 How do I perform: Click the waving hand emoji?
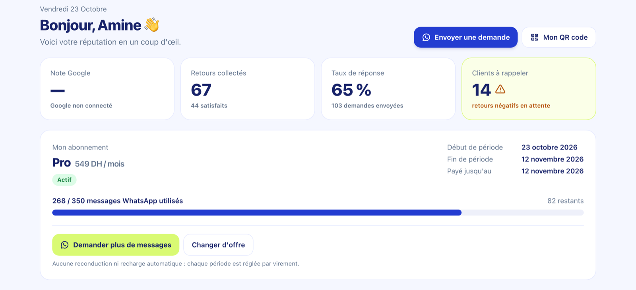152,25
